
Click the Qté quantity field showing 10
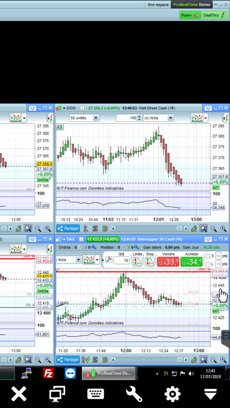coord(122,261)
